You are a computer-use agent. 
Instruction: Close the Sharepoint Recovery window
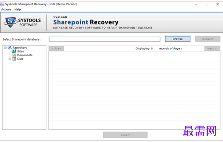click(217, 4)
